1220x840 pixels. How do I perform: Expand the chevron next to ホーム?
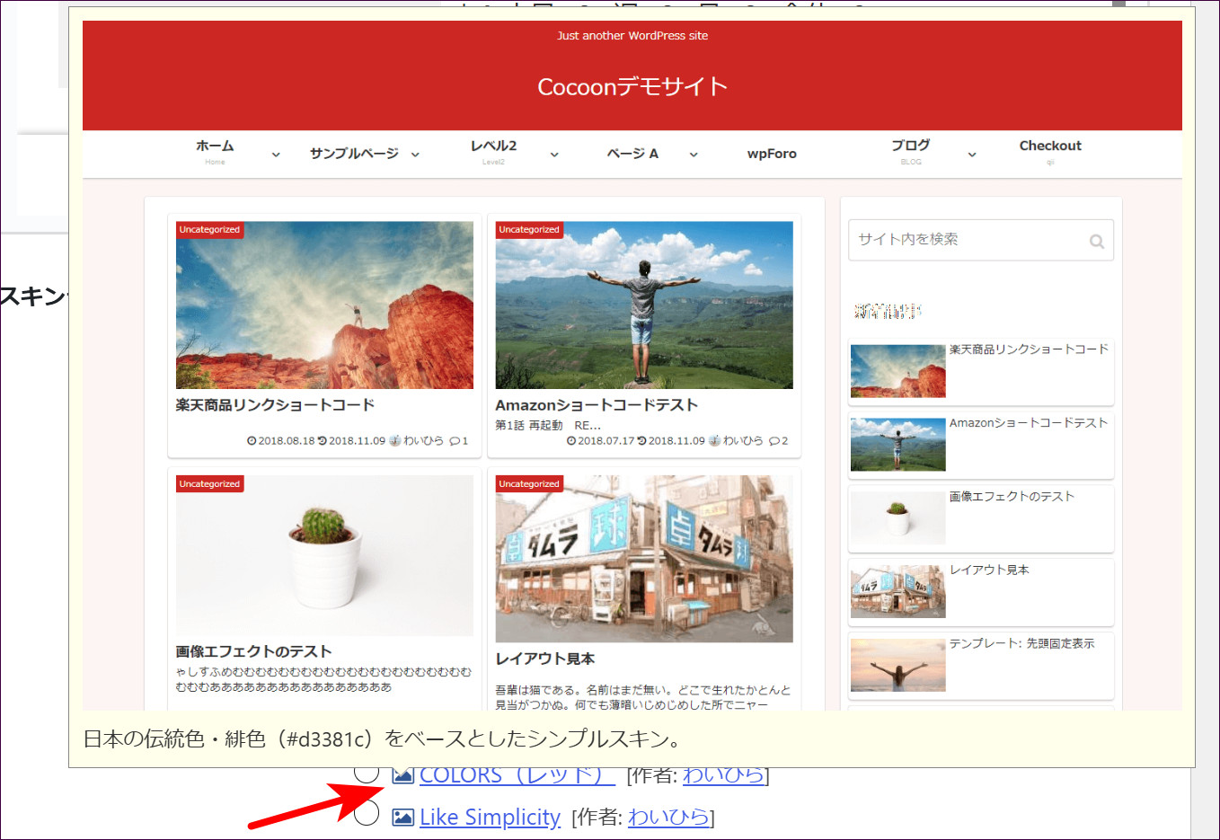click(x=276, y=155)
